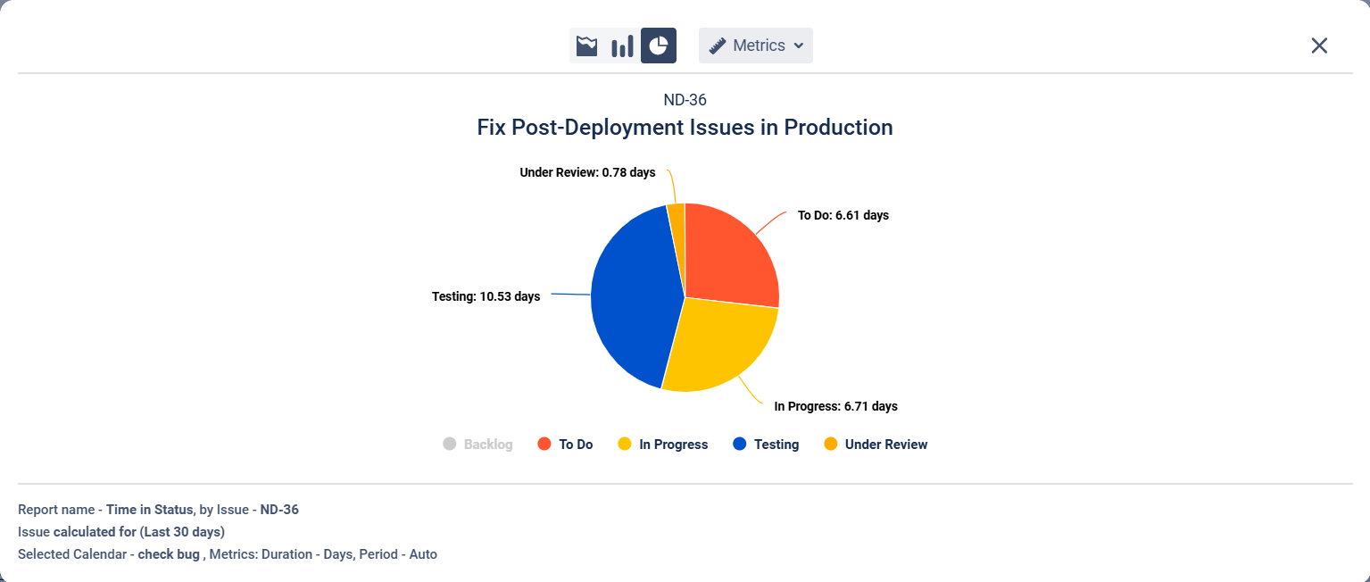Click the "To Do: 6.61 days" data label
Viewport: 1370px width, 582px height.
point(843,215)
